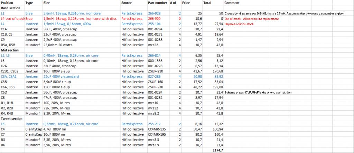Select the 'R2, R2B' position cell
Viewport: 354px width, 153px height.
click(x=12, y=108)
